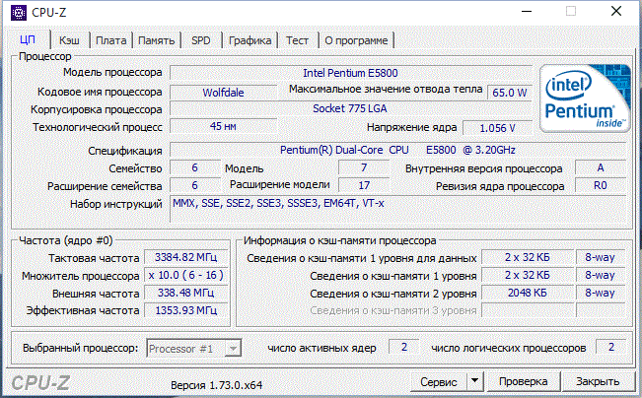Click the 3384.82 МГц clock speed value
The width and height of the screenshot is (642, 398).
(185, 257)
